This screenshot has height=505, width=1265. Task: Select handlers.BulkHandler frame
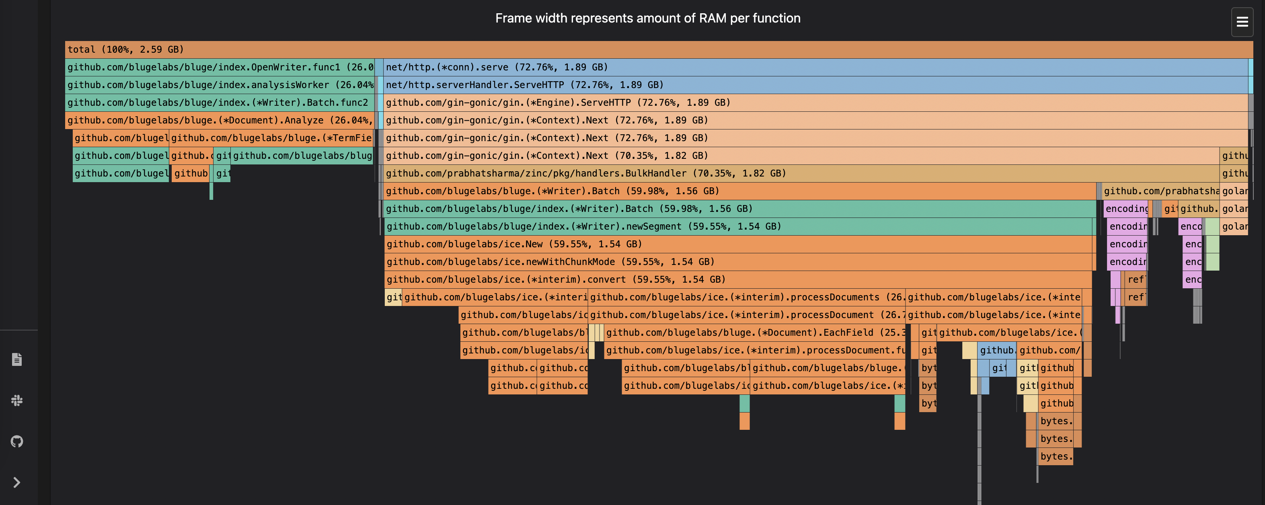(801, 173)
